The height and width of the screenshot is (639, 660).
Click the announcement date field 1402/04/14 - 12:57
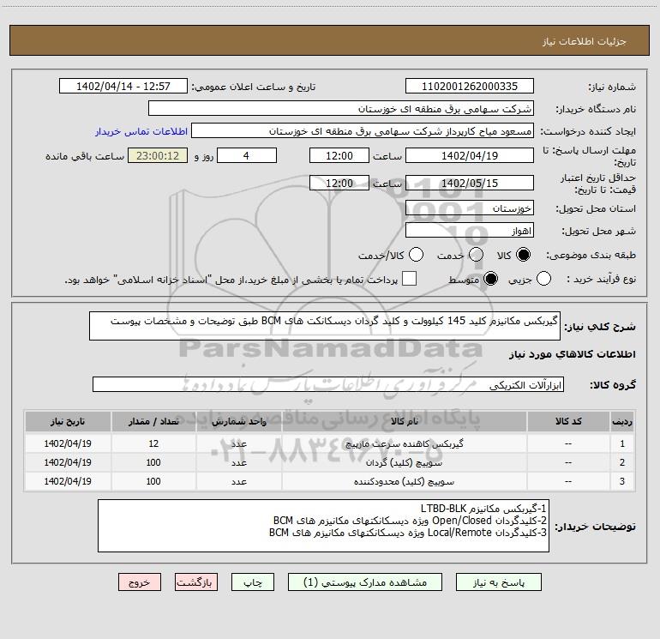123,87
